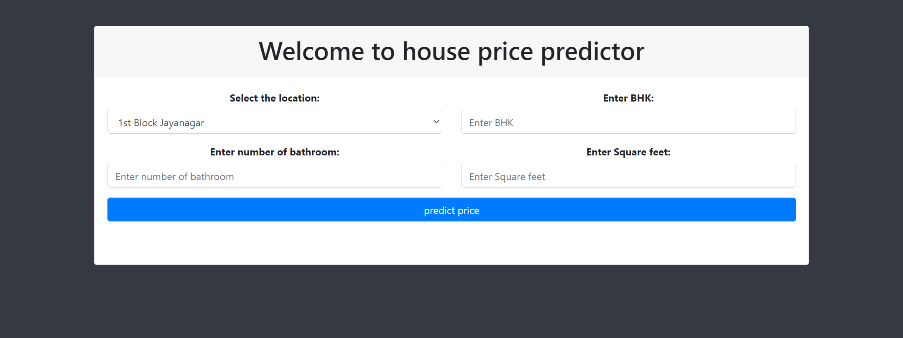Click the current location value '1st Block Jayanagar'

[x=161, y=122]
